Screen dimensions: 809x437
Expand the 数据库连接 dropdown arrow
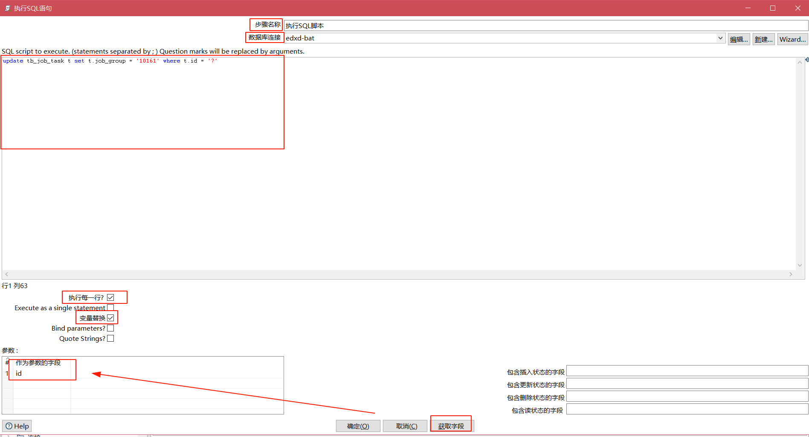[720, 38]
